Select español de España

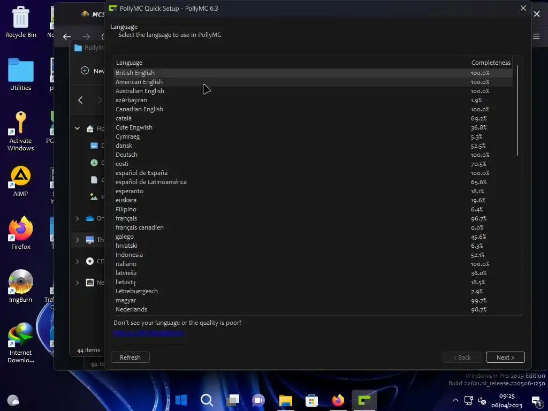[x=313, y=173]
